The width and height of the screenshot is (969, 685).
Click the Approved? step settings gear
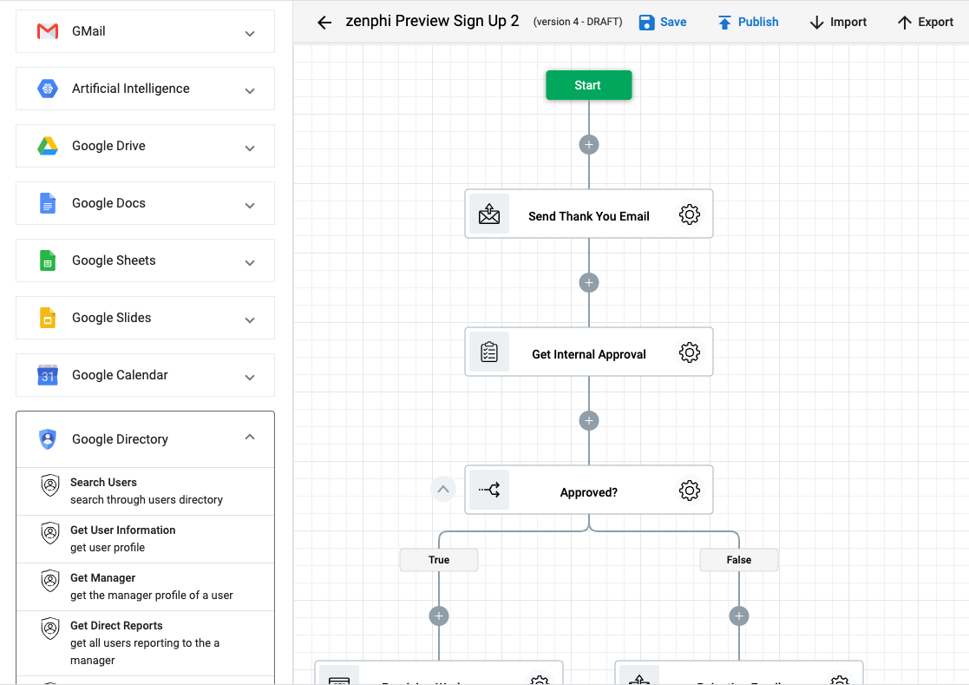pyautogui.click(x=689, y=491)
